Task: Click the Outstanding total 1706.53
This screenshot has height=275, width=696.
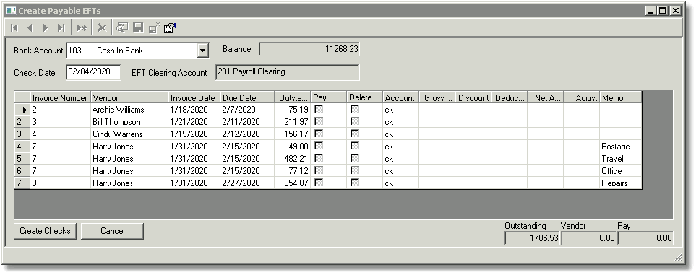Action: [x=532, y=238]
